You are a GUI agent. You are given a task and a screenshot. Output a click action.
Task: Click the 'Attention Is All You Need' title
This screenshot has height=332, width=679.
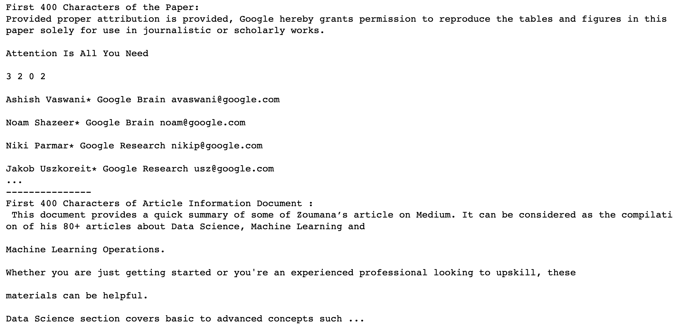pos(77,53)
